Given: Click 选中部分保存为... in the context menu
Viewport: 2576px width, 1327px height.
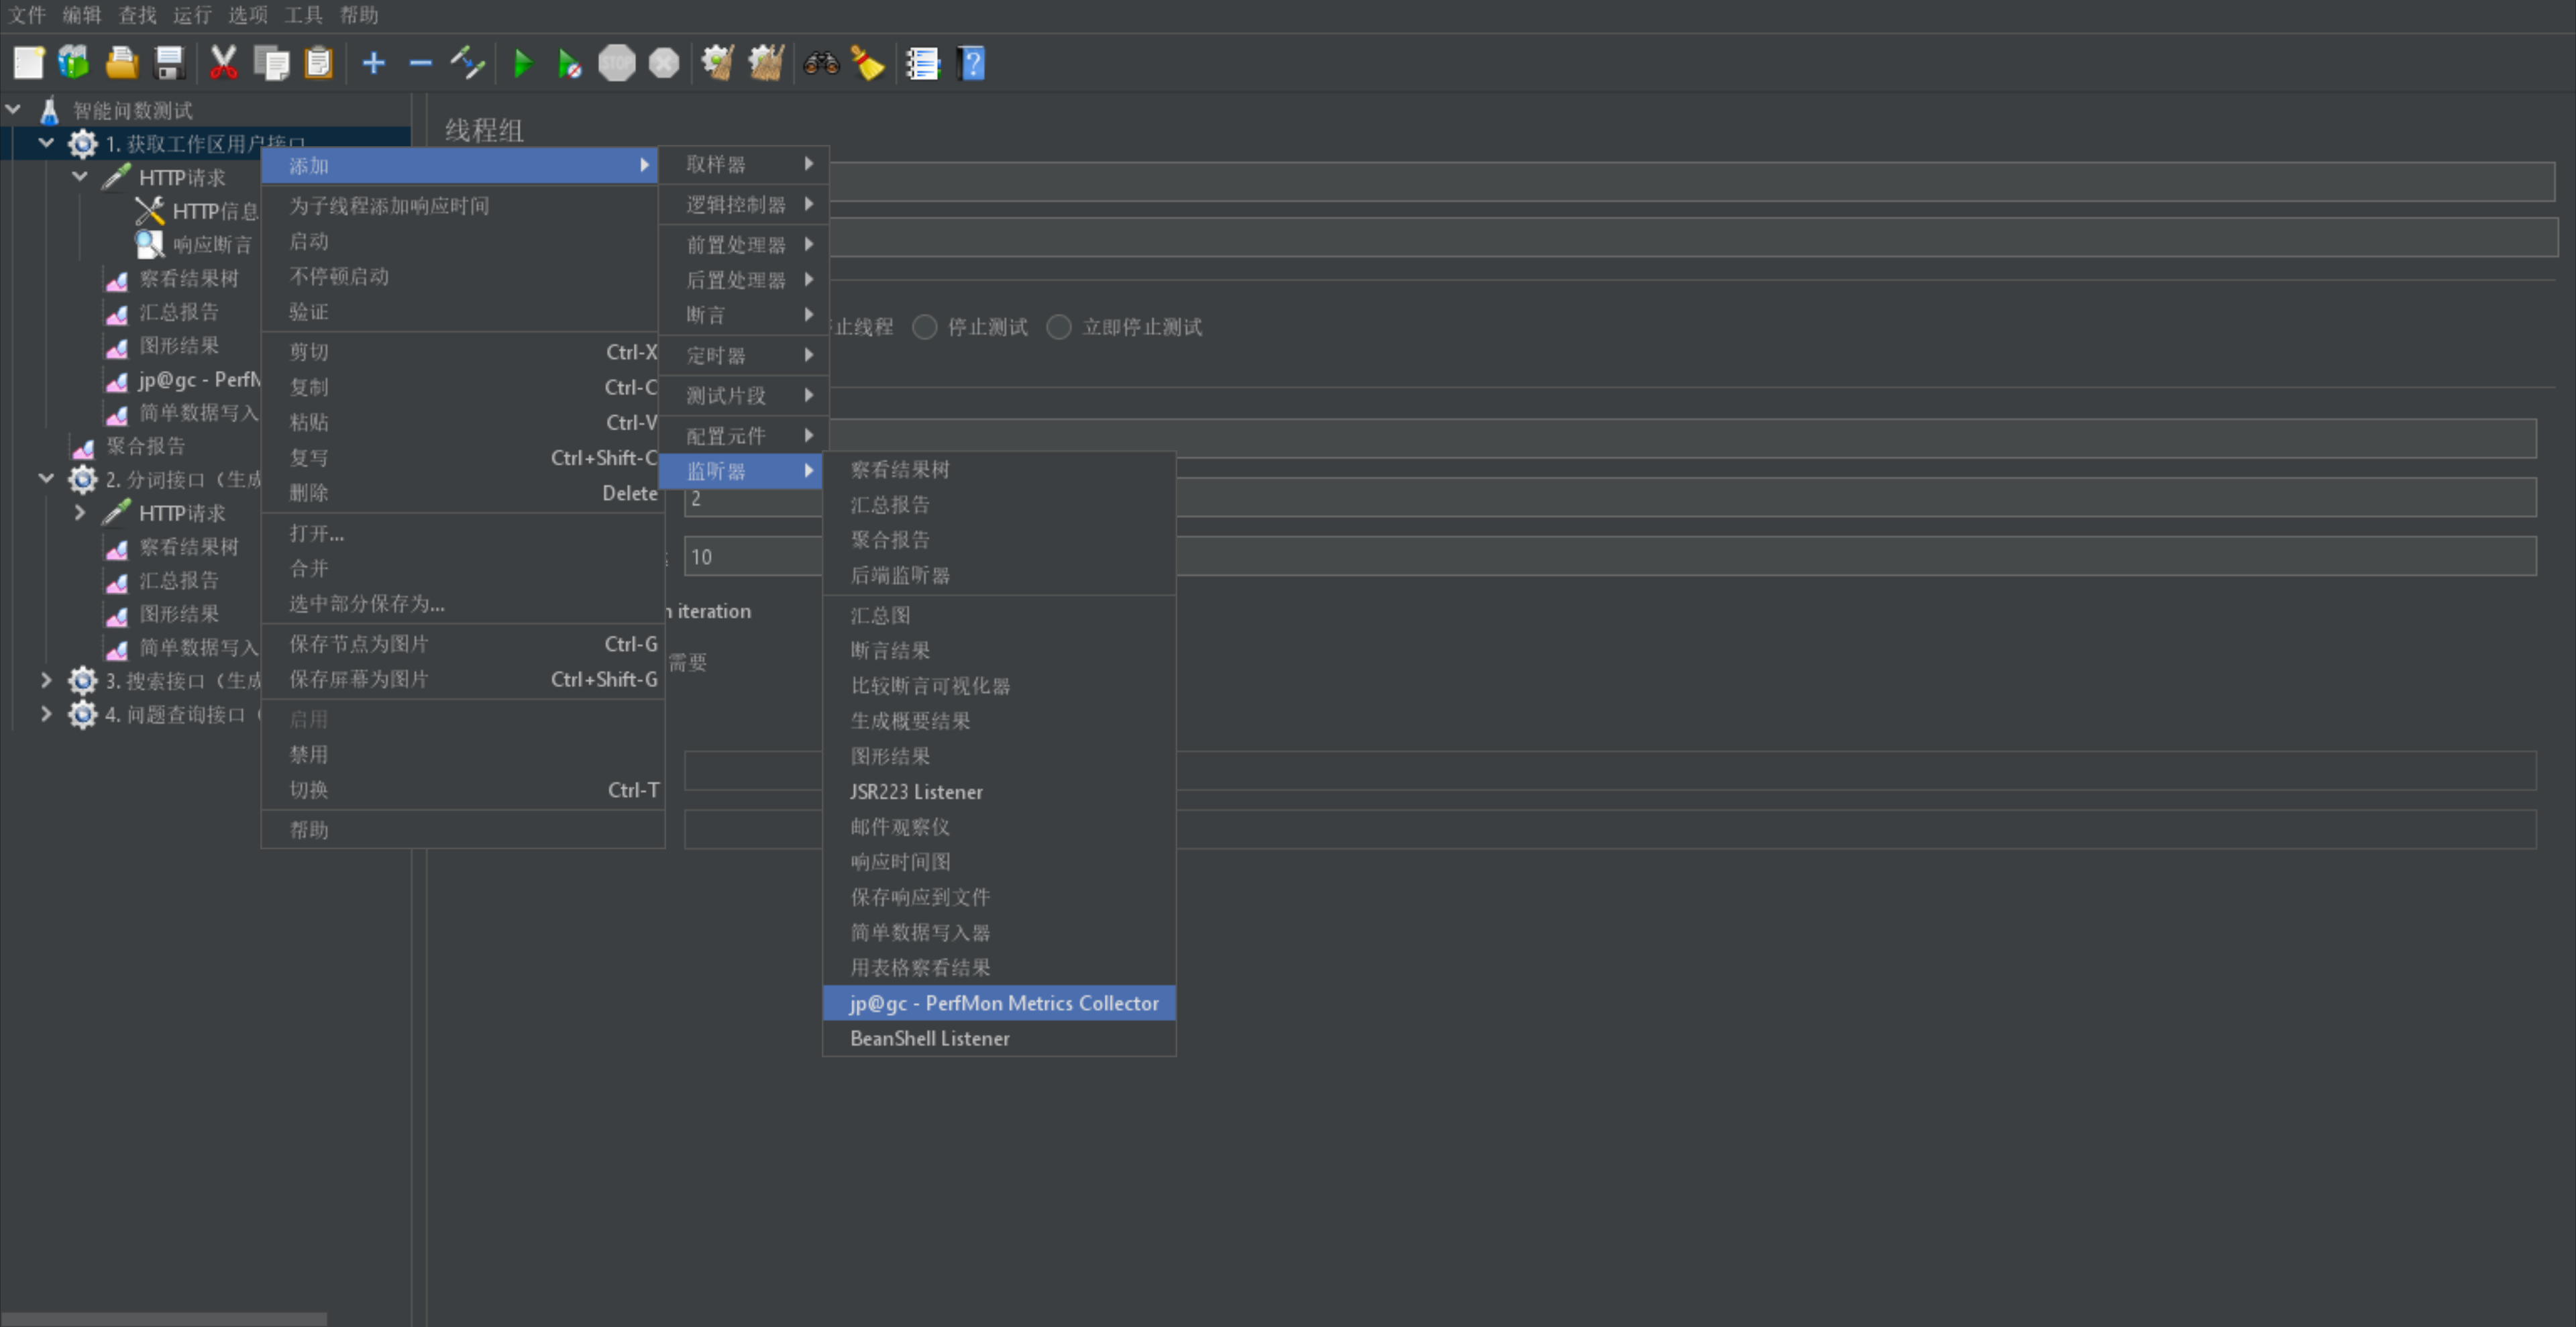Looking at the screenshot, I should [x=462, y=604].
